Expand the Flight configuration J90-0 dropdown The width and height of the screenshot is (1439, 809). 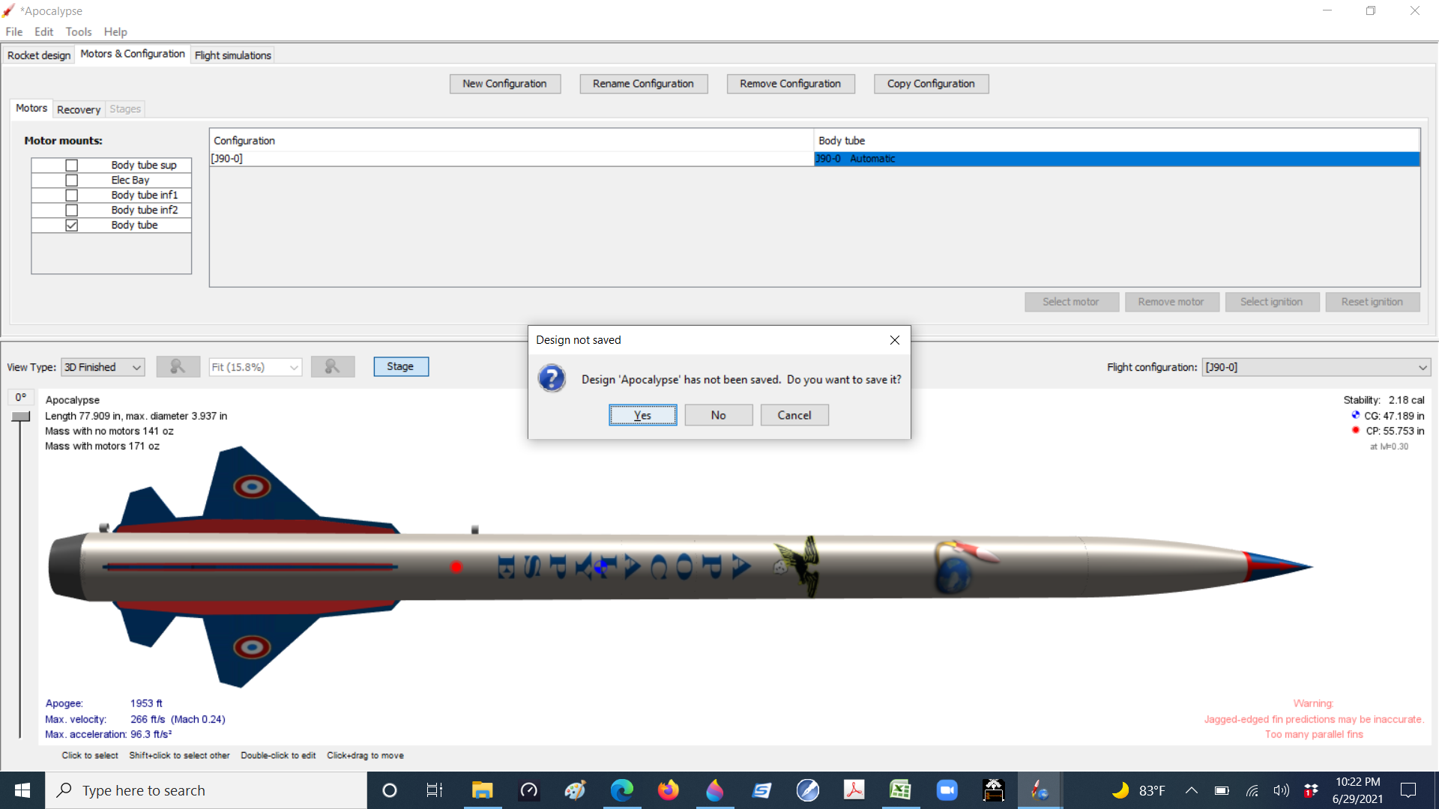(x=1422, y=367)
